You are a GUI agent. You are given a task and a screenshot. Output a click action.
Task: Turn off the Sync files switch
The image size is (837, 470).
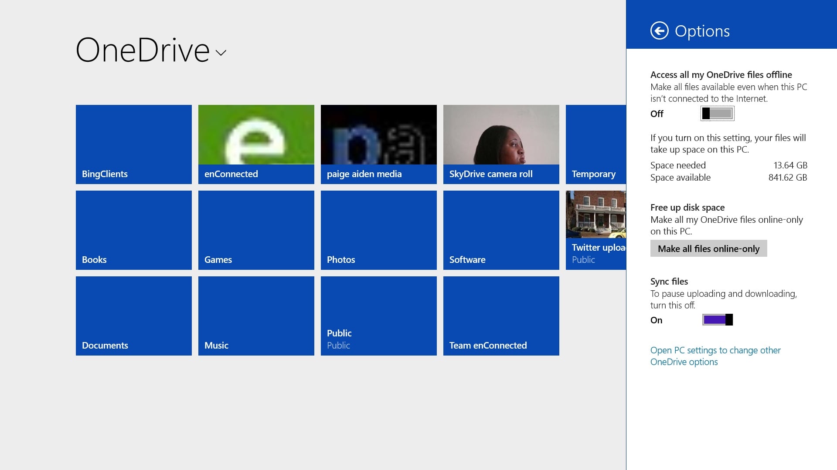717,320
